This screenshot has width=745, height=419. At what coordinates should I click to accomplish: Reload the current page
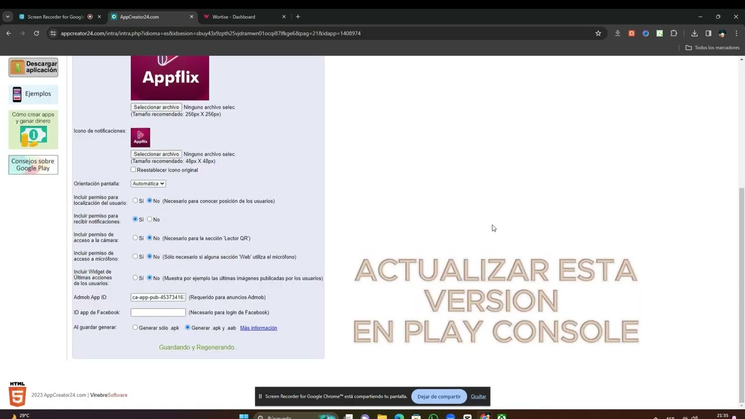coord(36,33)
